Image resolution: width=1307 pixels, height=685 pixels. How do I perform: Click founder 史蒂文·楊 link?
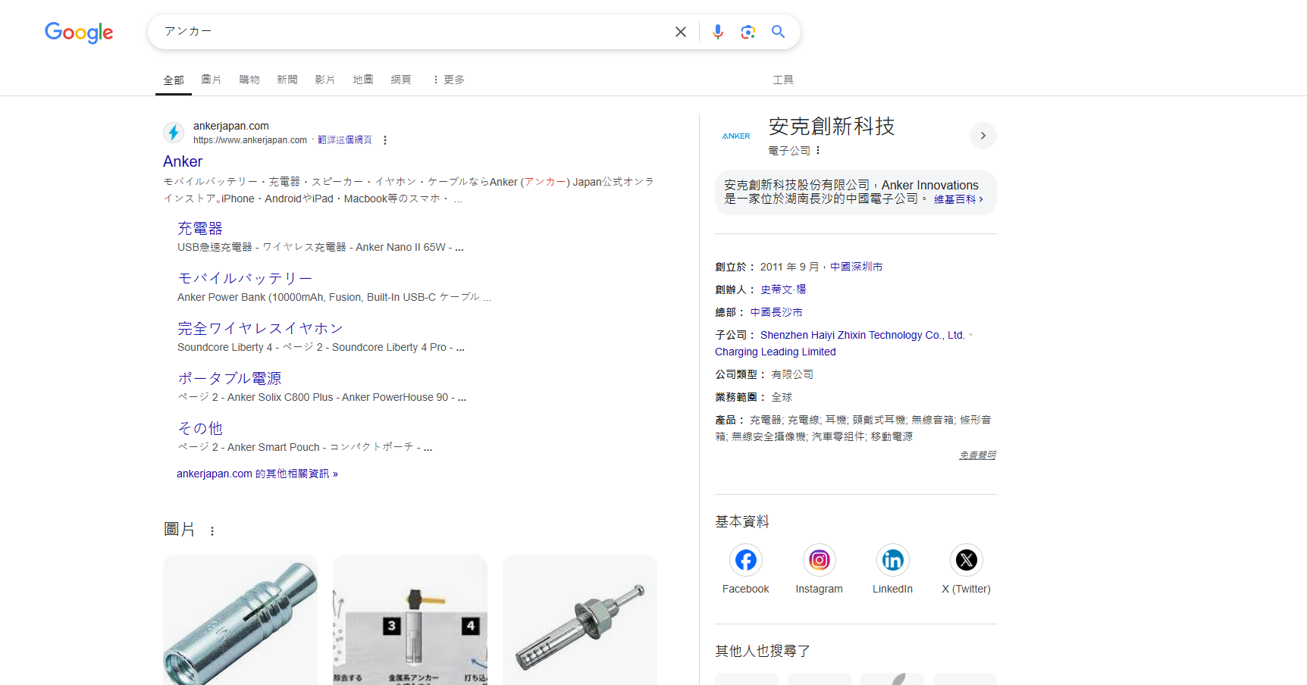point(783,289)
